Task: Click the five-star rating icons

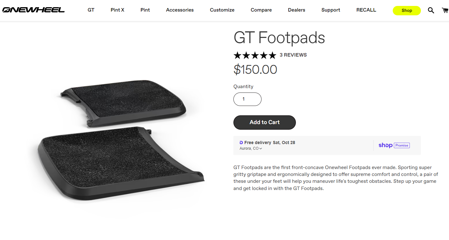Action: tap(255, 55)
